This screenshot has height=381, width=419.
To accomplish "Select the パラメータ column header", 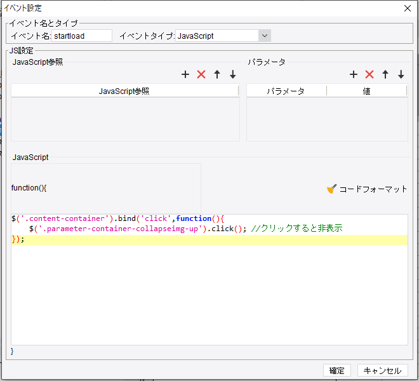I will 286,91.
